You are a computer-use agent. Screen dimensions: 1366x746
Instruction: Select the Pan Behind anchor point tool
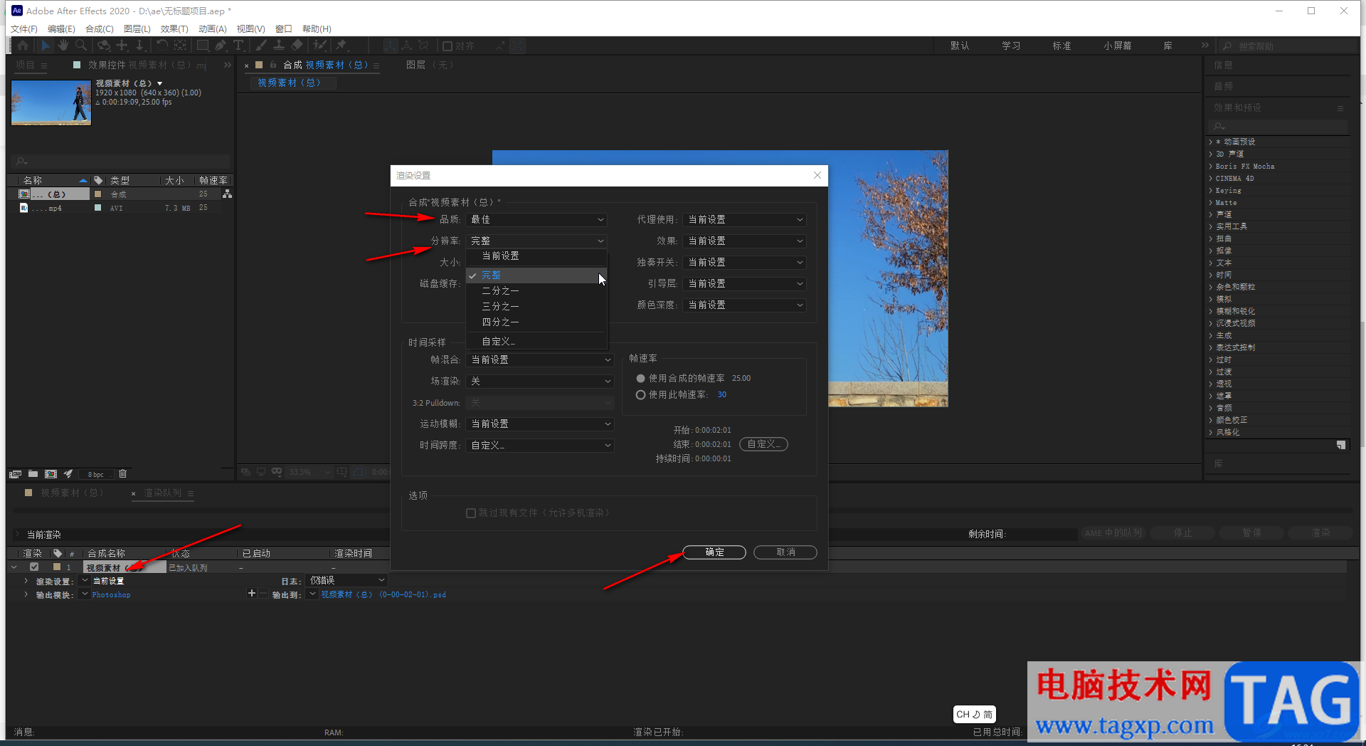pos(180,46)
